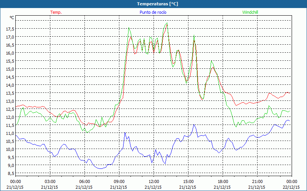The width and height of the screenshot is (307, 191).
Task: Select the red 'Temp.' legend label
Action: coord(56,12)
